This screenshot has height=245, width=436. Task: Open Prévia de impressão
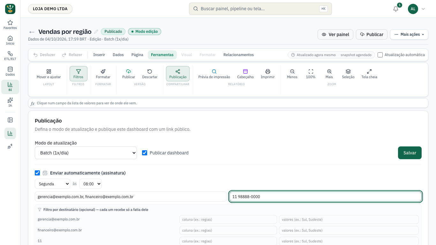tap(214, 74)
